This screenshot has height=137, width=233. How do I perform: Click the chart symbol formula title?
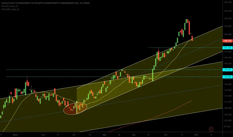tap(45, 3)
